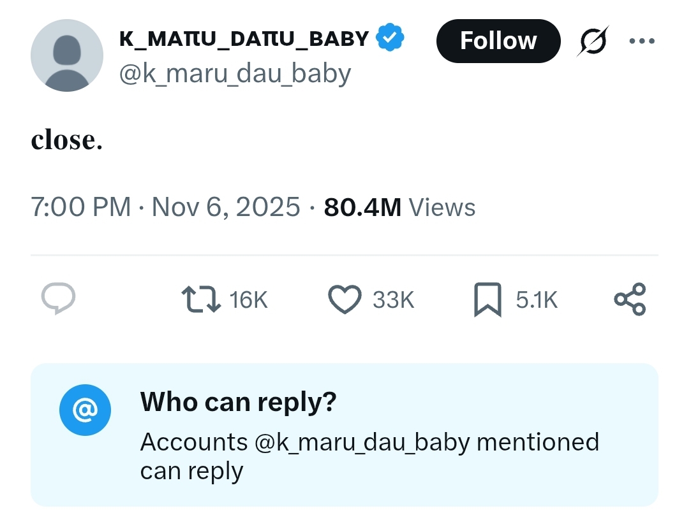Click the 80.4M Views count
Image resolution: width=684 pixels, height=527 pixels.
click(399, 207)
